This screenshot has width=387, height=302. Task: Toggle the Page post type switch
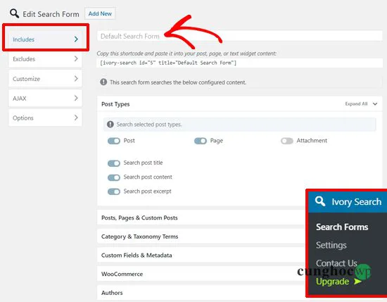[x=201, y=141]
